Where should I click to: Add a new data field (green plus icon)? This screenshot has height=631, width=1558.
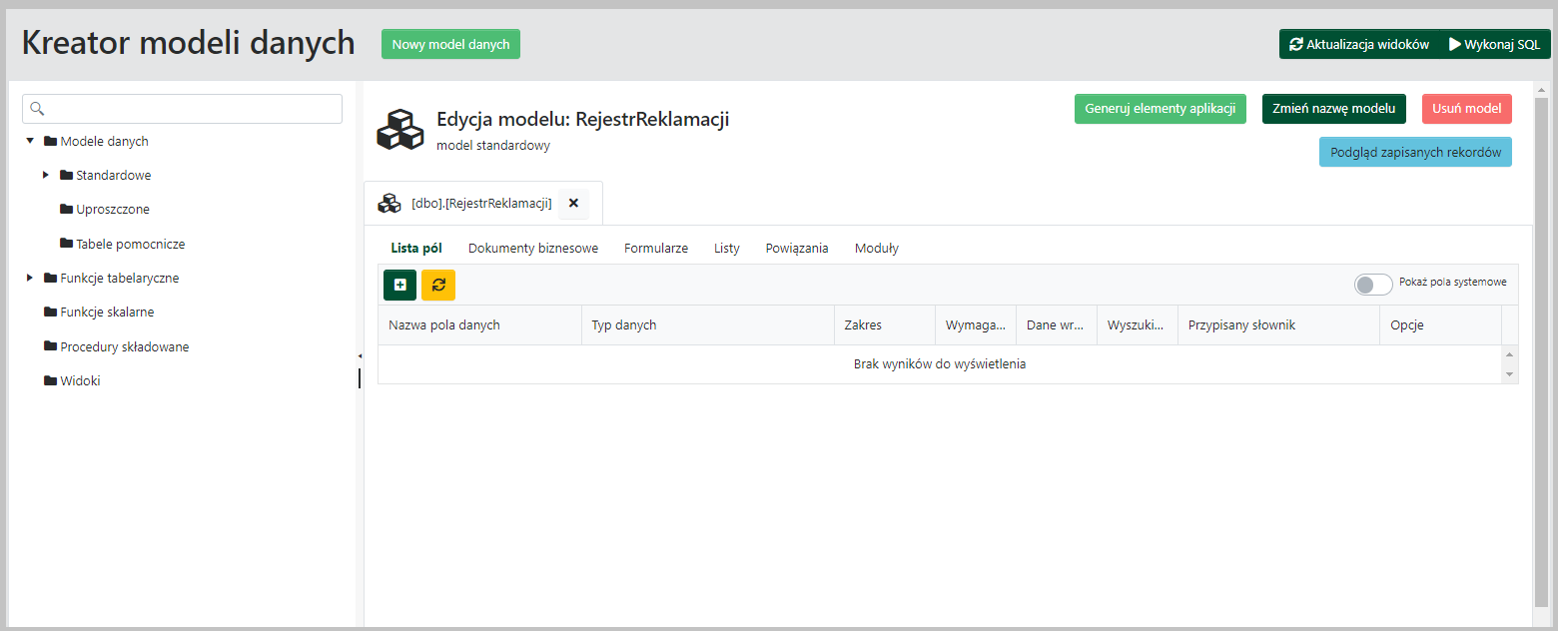399,285
